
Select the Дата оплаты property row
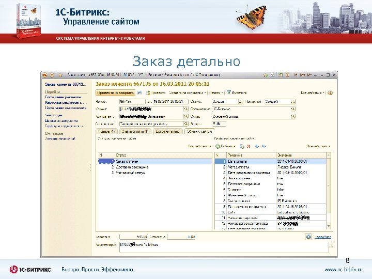(270, 161)
